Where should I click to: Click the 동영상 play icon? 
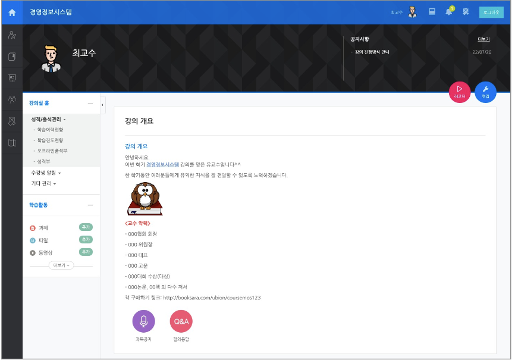click(x=33, y=253)
